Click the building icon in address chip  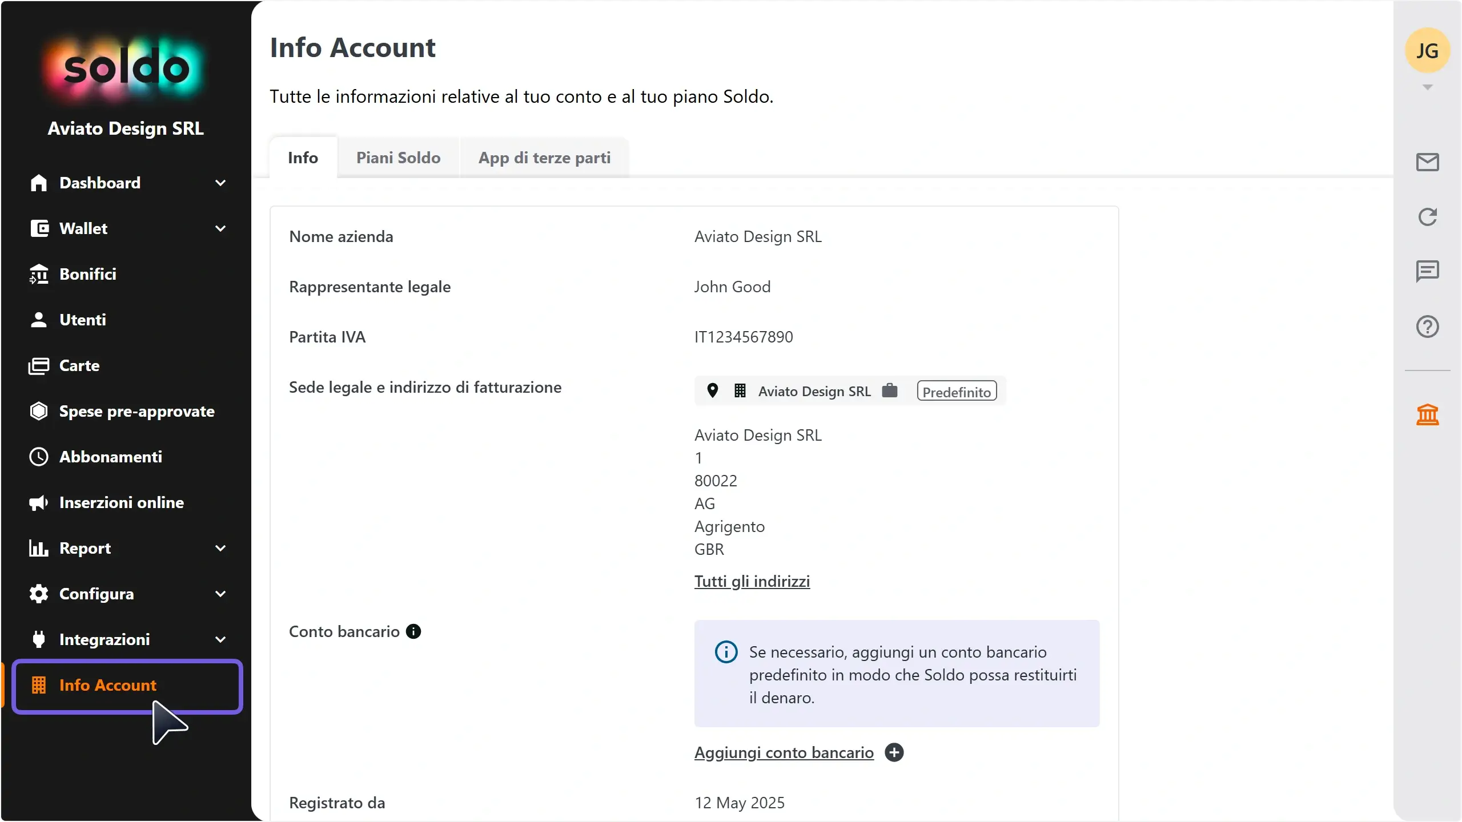(x=740, y=391)
